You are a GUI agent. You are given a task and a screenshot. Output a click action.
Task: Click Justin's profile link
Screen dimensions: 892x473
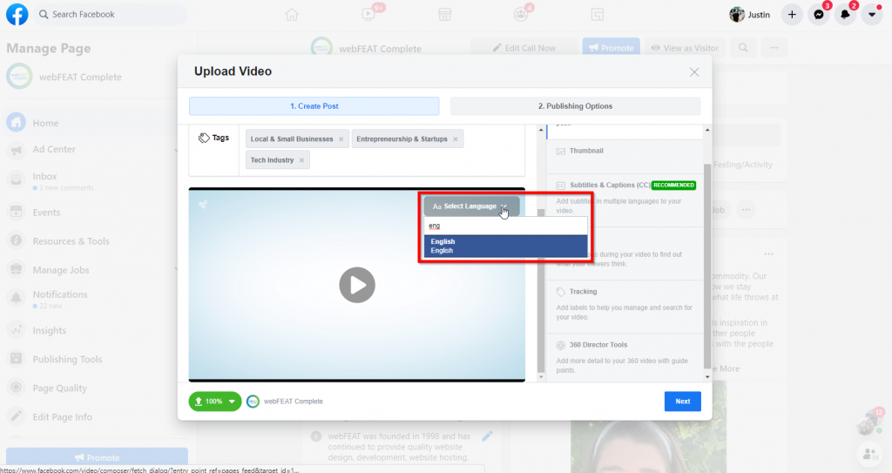(x=750, y=15)
